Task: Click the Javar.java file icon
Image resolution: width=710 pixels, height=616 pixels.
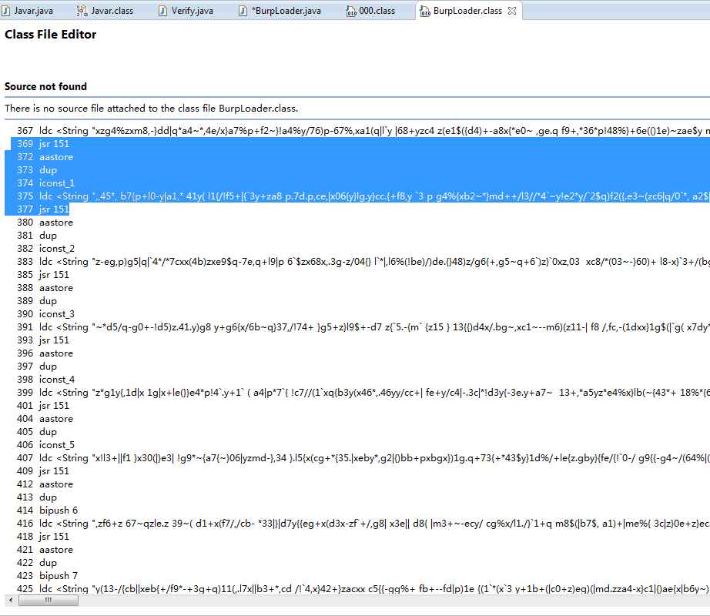Action: pyautogui.click(x=6, y=11)
